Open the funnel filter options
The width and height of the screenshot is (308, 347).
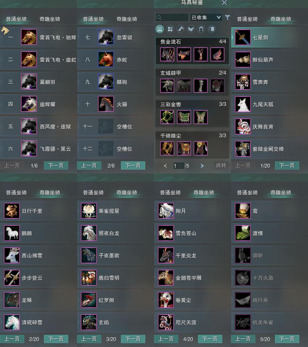click(227, 17)
